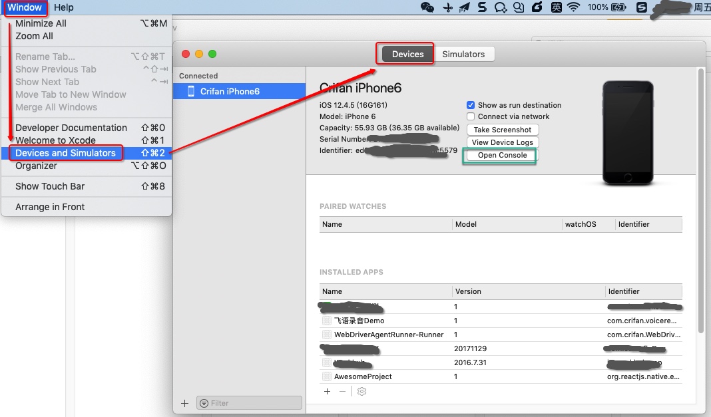This screenshot has height=417, width=711.
Task: Open the 英 input method menu
Action: (x=556, y=7)
